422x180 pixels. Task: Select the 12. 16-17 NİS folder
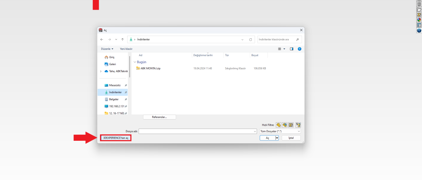coord(115,113)
